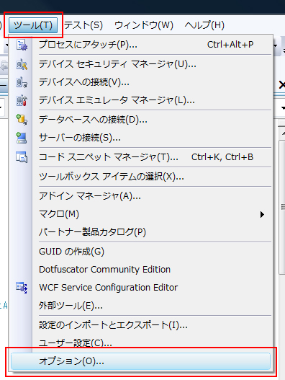Select サーバーの接続(S)... entry

point(141,138)
